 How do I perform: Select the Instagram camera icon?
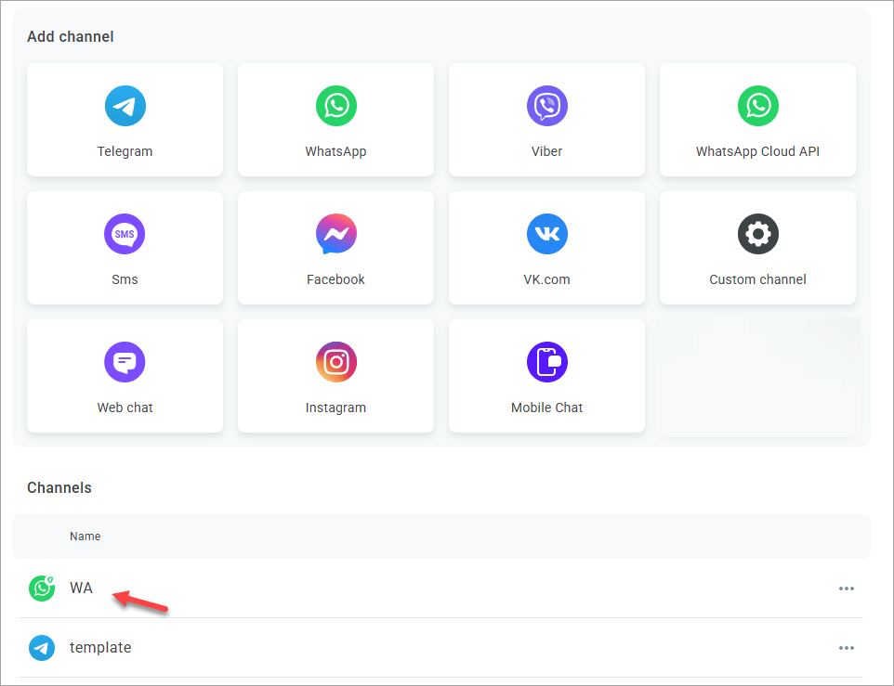tap(335, 362)
